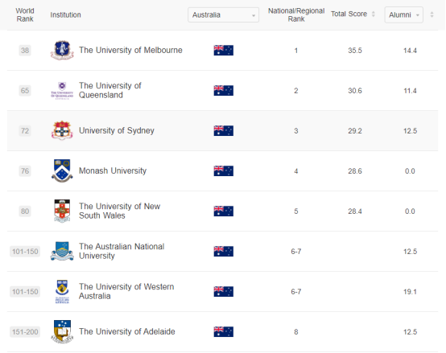Screen dimensions: 446x353
Task: Click the Australian flag in Monash row
Action: tap(224, 171)
